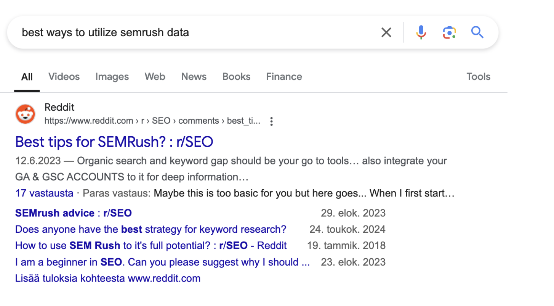Open three-dot menu beside Reddit result
554x306 pixels.
(x=271, y=121)
